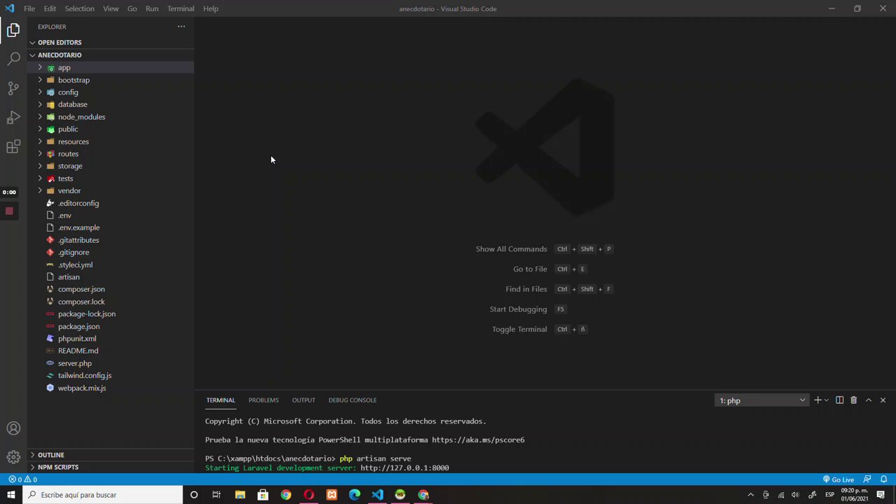
Task: Expand the Outline section
Action: point(111,454)
